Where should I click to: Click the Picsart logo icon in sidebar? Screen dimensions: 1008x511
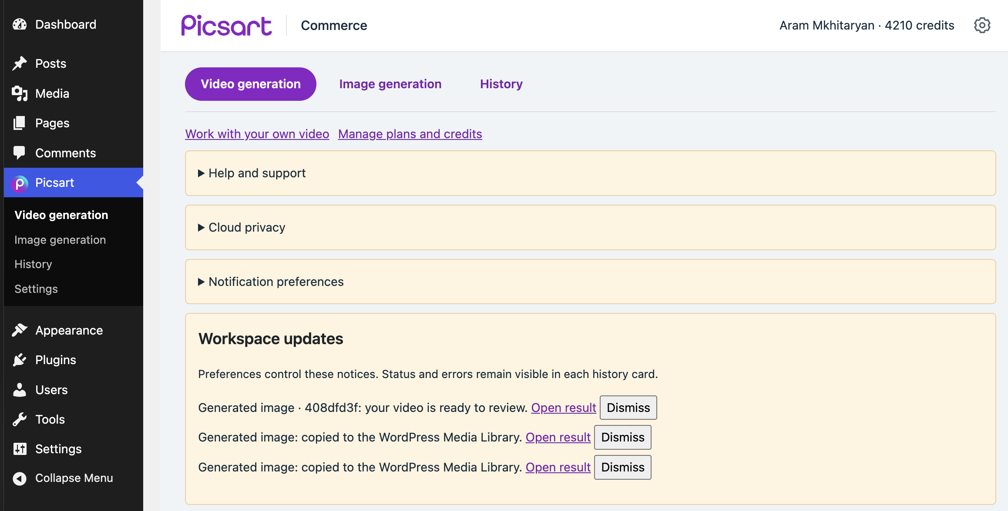coord(20,183)
